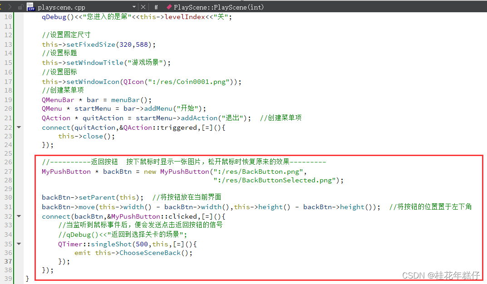Click the value 500 in singleShot
The width and height of the screenshot is (487, 284).
142,244
